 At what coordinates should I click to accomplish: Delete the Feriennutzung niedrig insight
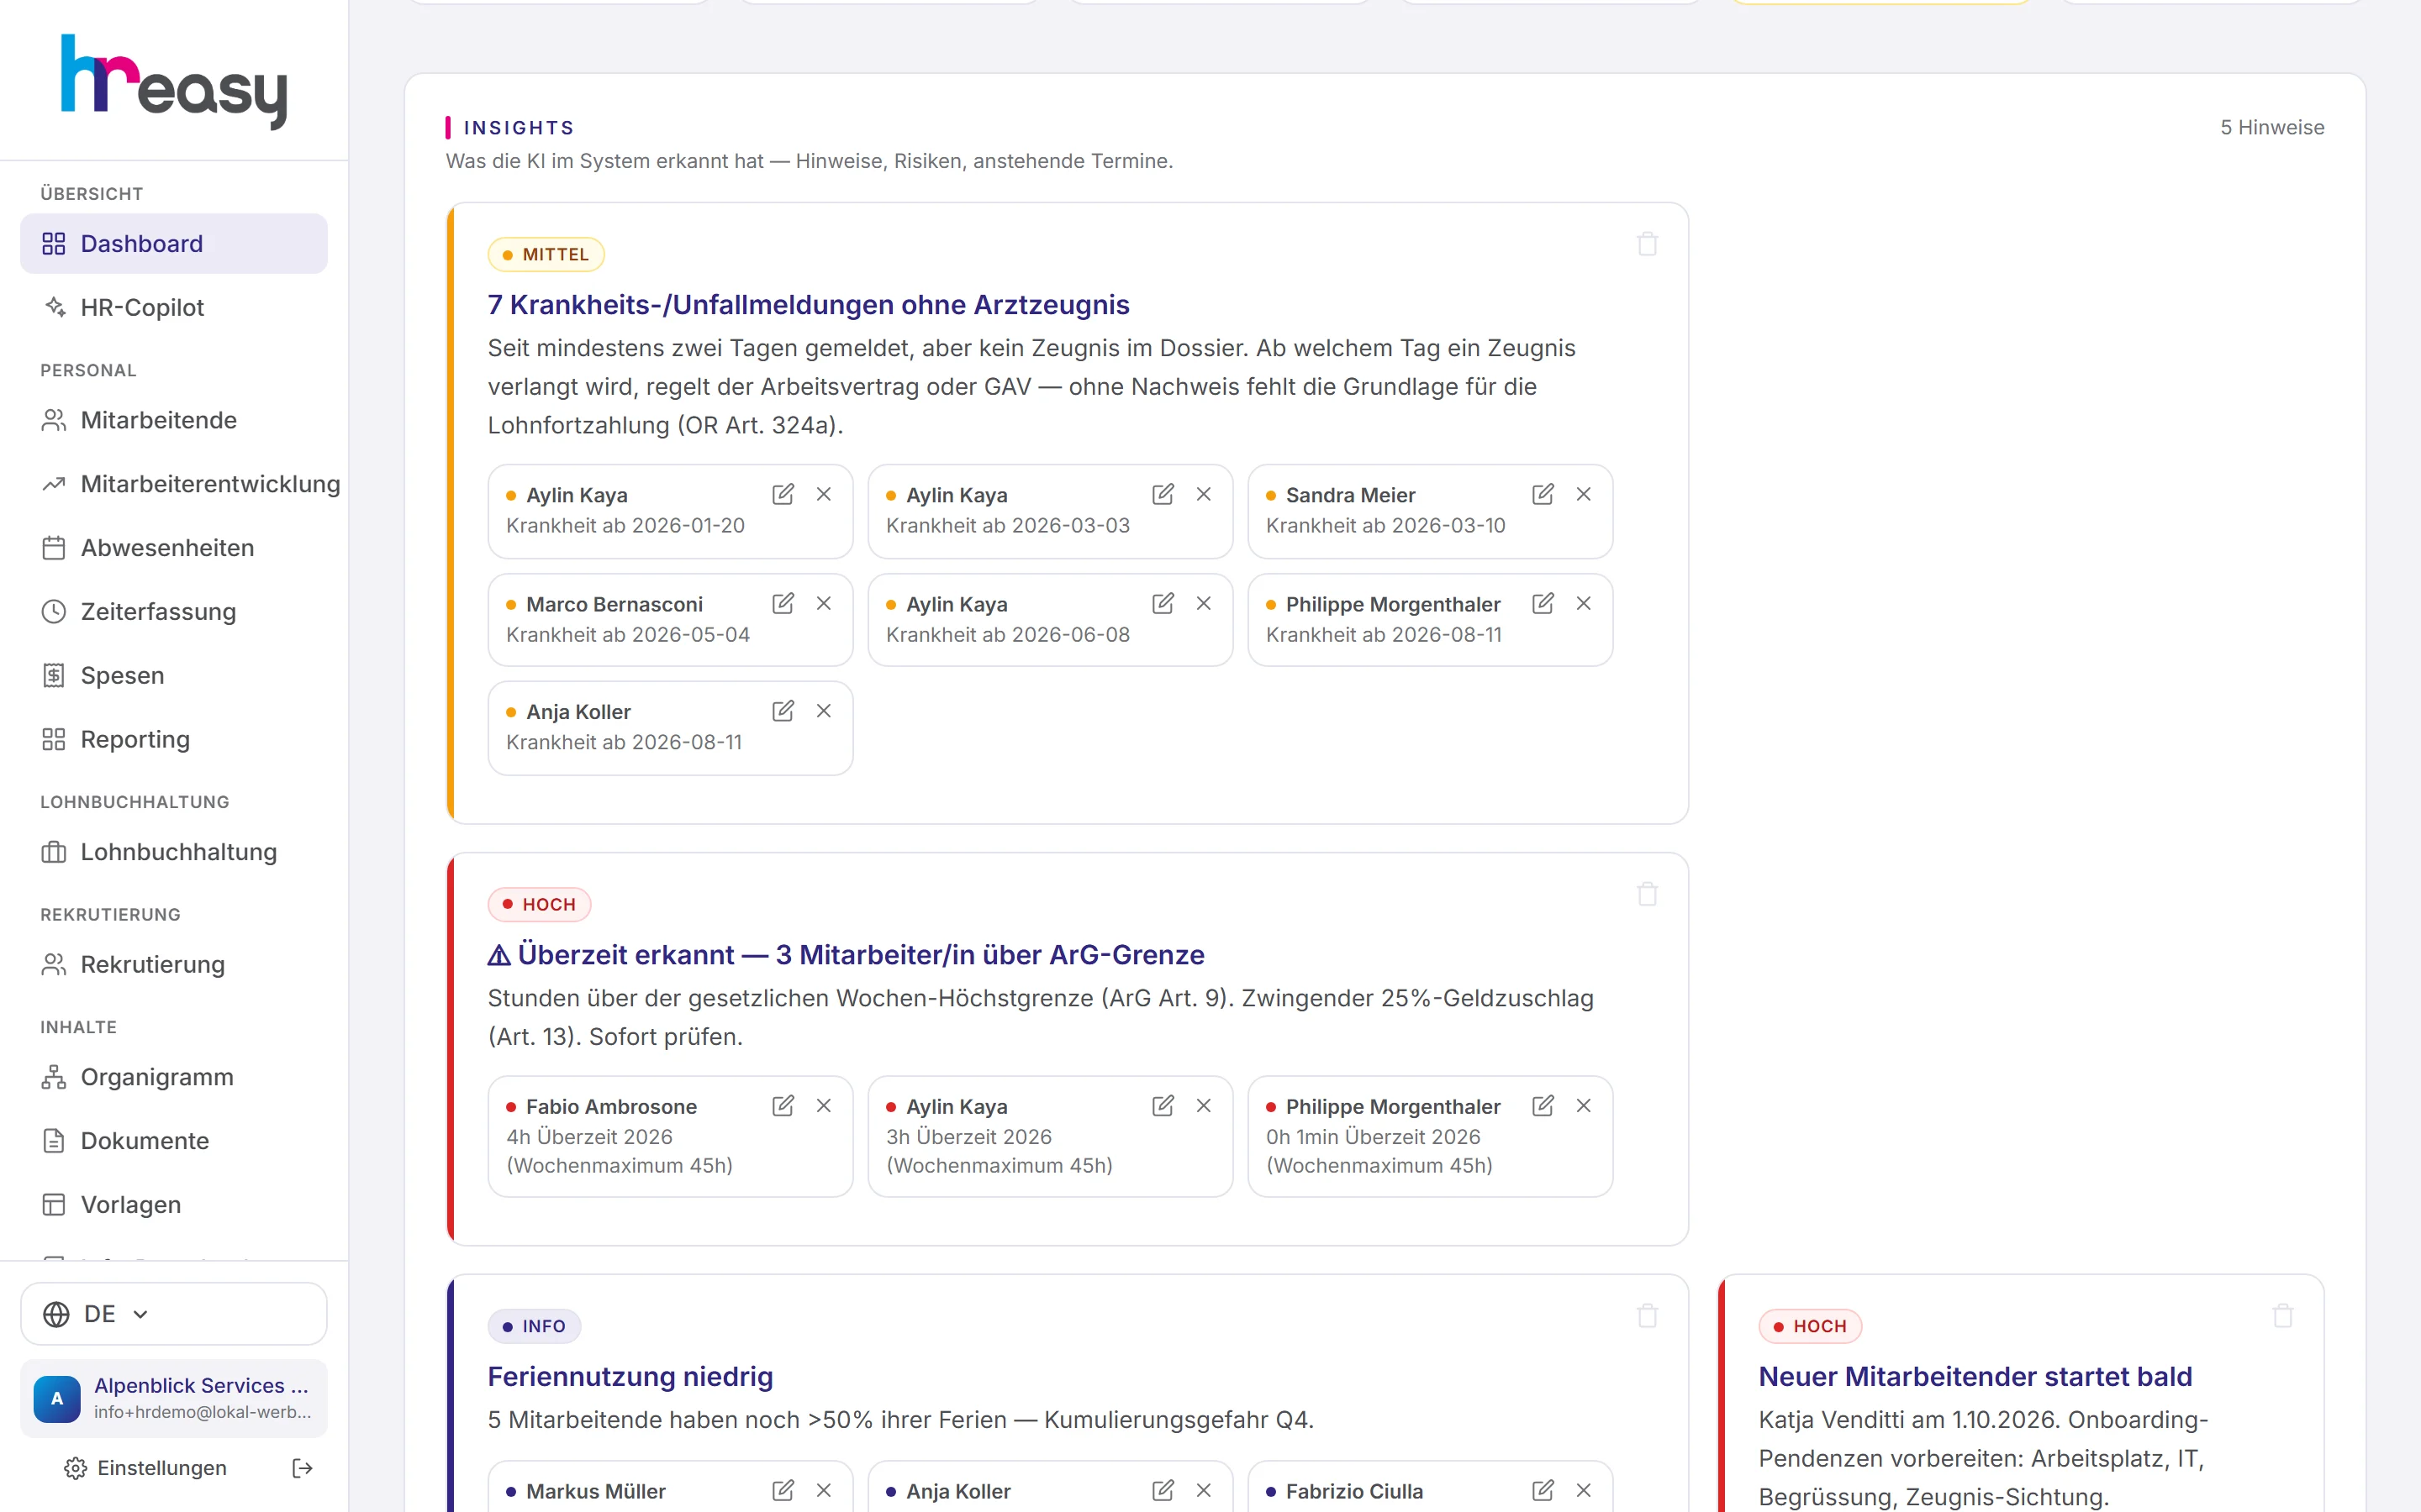coord(1648,1316)
